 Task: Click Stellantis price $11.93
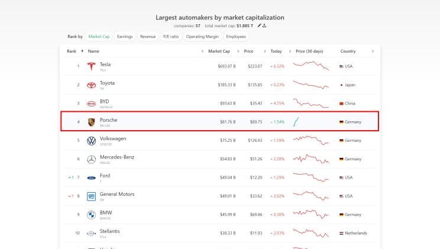[x=256, y=233]
